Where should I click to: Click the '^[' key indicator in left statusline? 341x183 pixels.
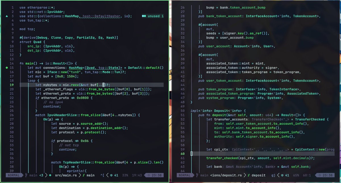(103, 175)
